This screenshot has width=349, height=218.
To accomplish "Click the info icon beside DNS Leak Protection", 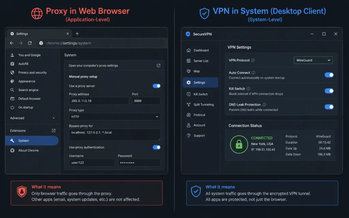I will point(264,105).
